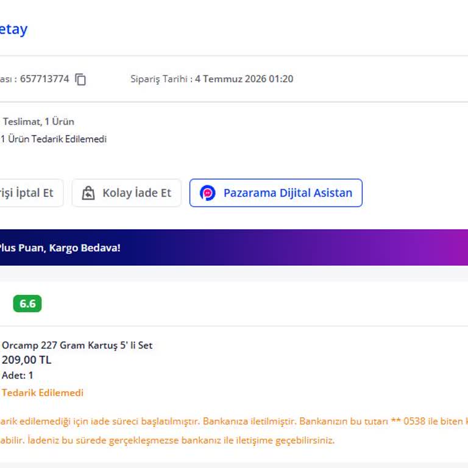
Task: Open the Orcamp 227 Gram Kartuş product title
Action: pyautogui.click(x=77, y=346)
